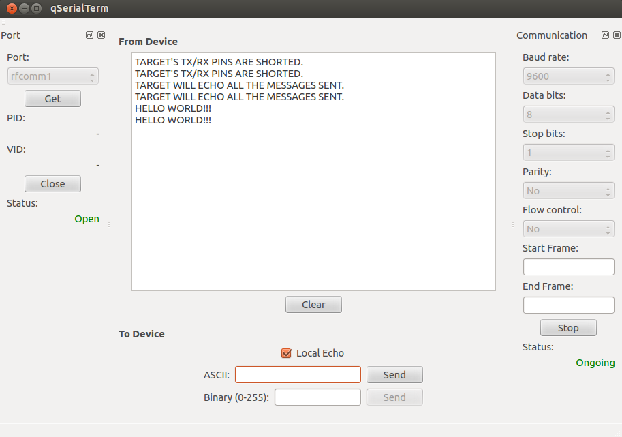This screenshot has height=437, width=622.
Task: Click the Port dock splitter handle
Action: click(109, 225)
